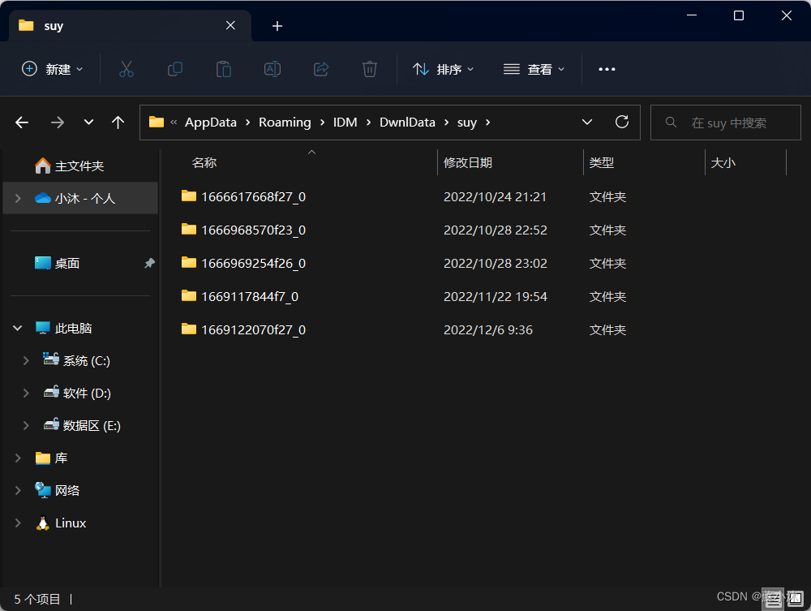Click date 2022/10/24 21:21
This screenshot has width=811, height=611.
[495, 196]
